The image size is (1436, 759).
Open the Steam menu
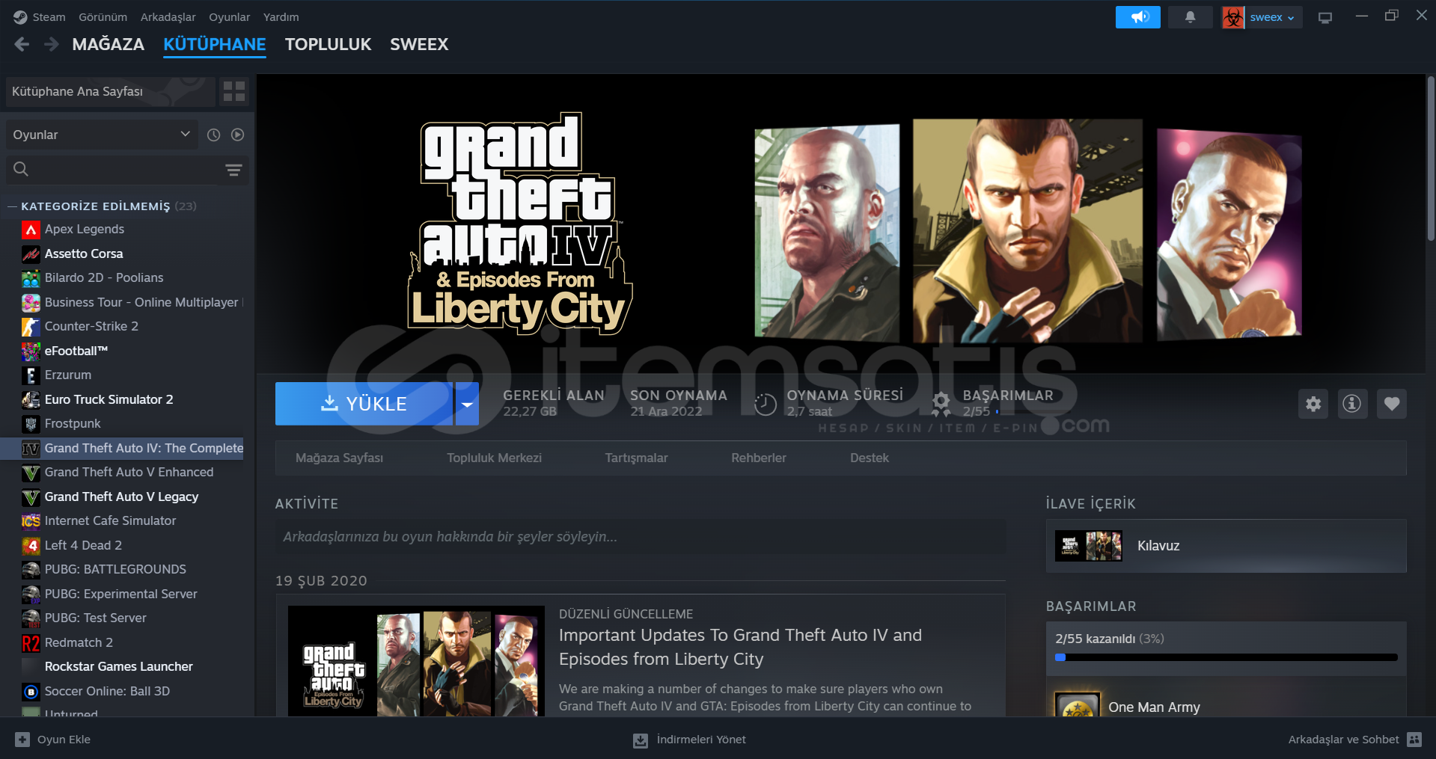pos(49,17)
